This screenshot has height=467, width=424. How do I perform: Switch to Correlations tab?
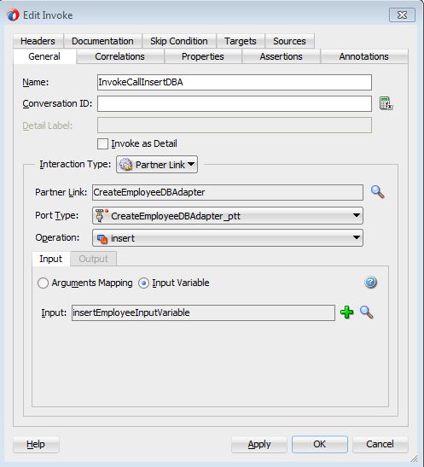(120, 56)
